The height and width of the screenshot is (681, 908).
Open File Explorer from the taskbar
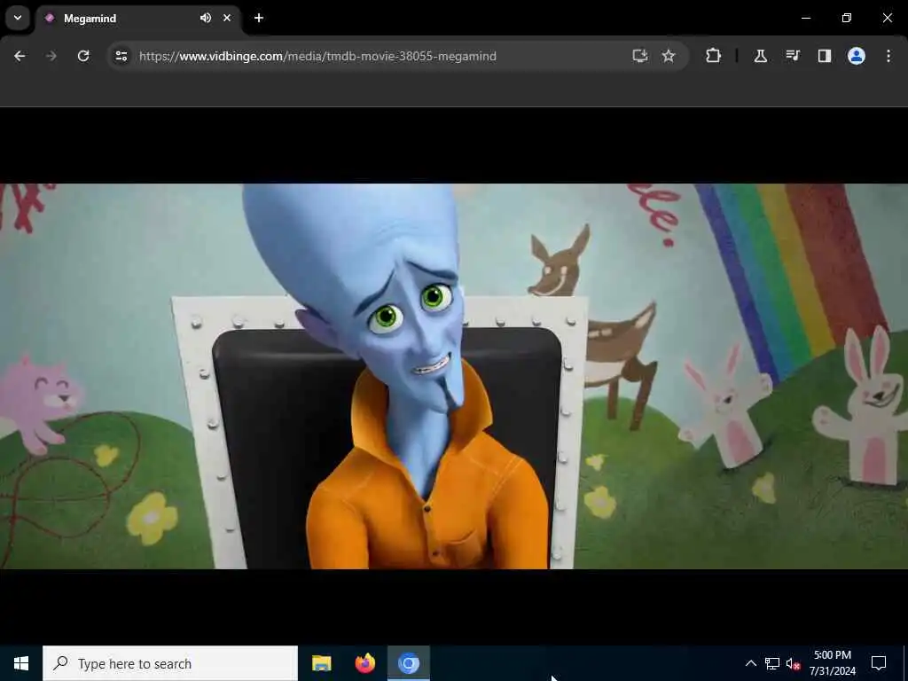pyautogui.click(x=321, y=663)
